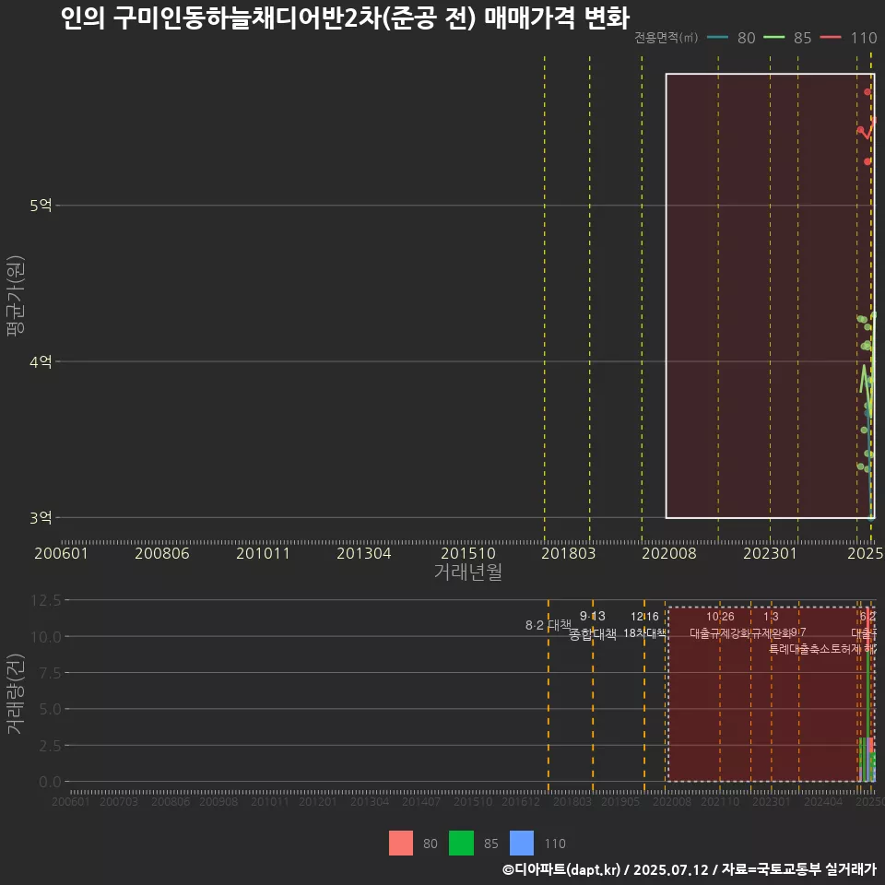This screenshot has width=885, height=885.
Task: Click '201612' on the volume chart x-axis
Action: pyautogui.click(x=521, y=801)
